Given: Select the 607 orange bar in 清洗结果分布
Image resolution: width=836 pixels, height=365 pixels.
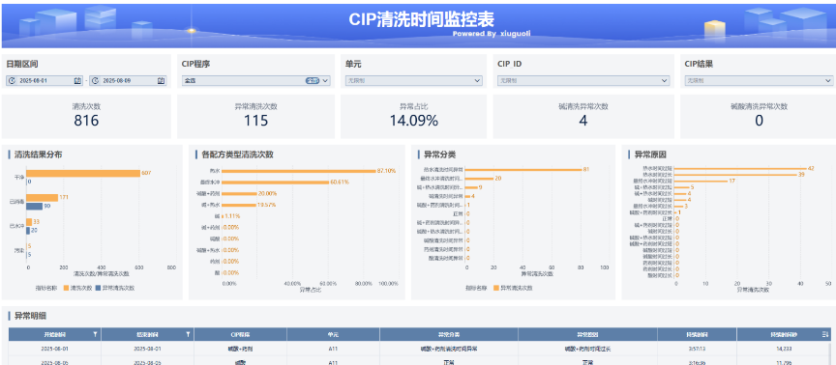Looking at the screenshot, I should coord(83,174).
